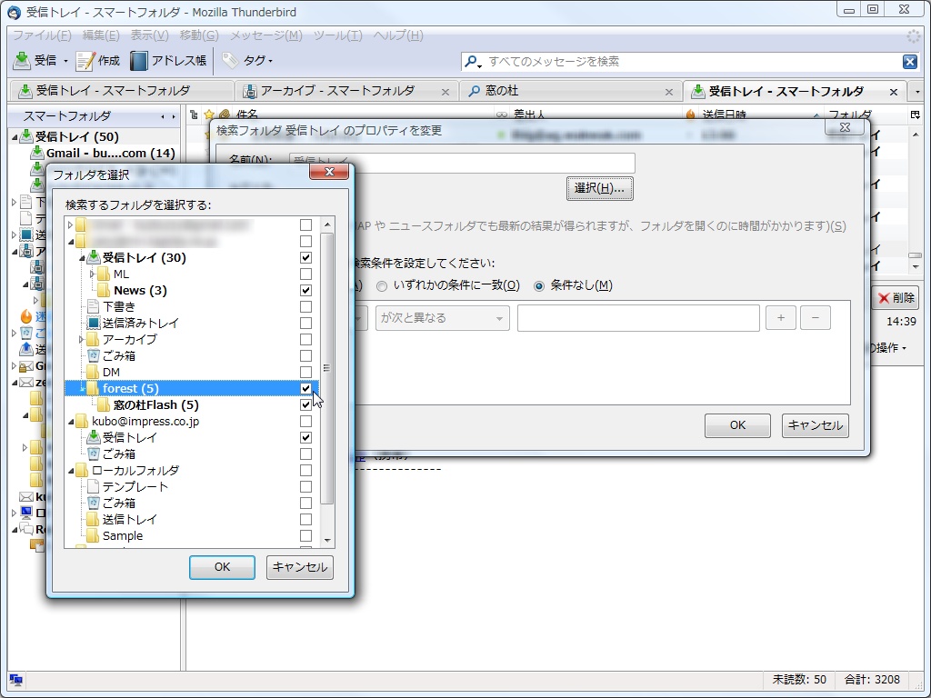Check the ML folder checkbox
The width and height of the screenshot is (931, 698).
(305, 274)
